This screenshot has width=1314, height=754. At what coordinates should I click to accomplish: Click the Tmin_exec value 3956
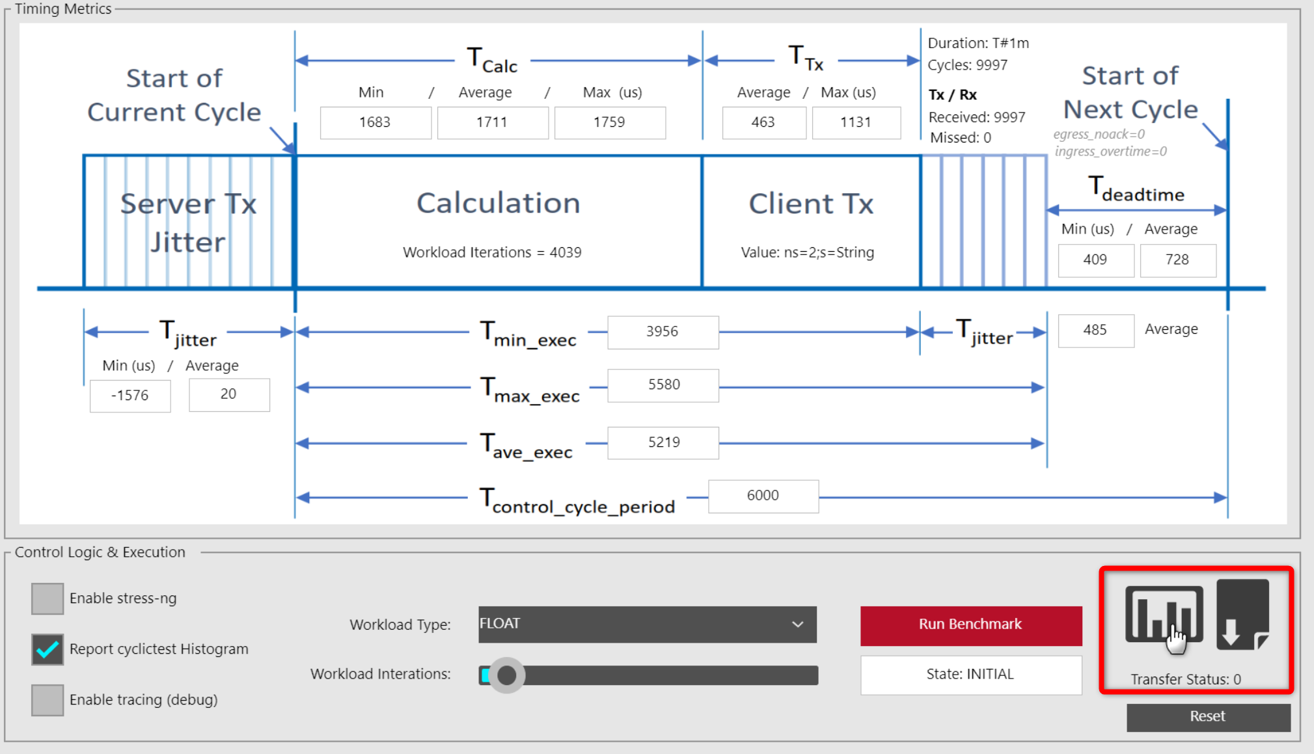[663, 332]
